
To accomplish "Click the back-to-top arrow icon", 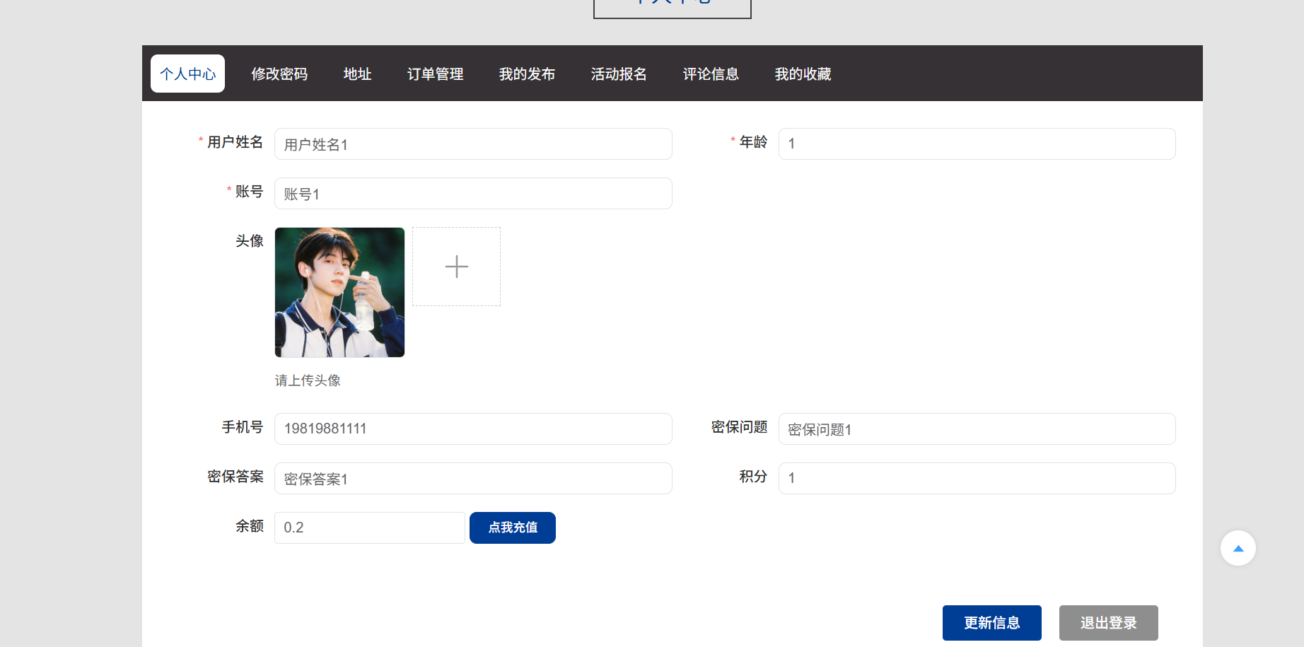I will [x=1238, y=548].
